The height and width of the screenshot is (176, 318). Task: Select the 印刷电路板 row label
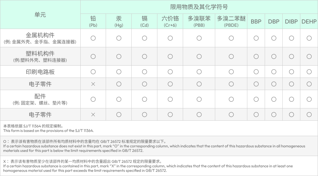[40, 72]
